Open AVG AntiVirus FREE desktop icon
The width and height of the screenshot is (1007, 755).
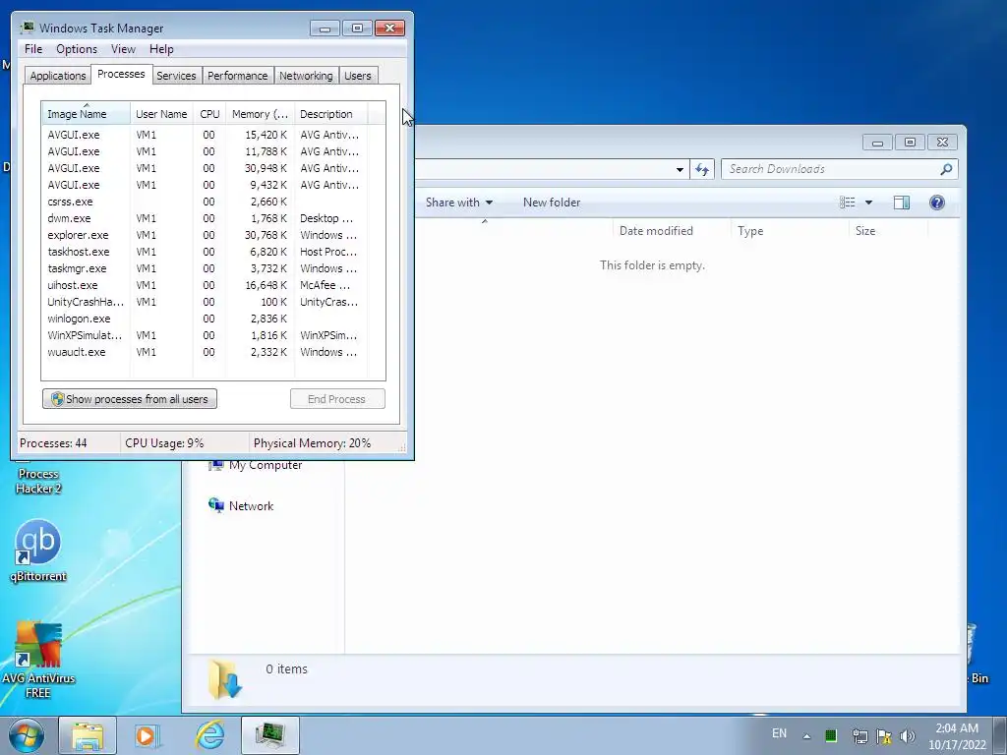[x=38, y=660]
